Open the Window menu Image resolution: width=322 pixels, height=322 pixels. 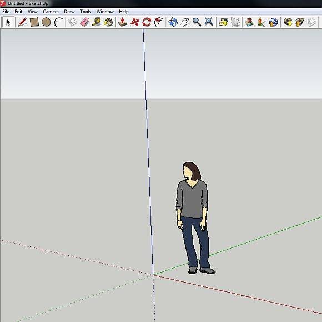[x=105, y=12]
